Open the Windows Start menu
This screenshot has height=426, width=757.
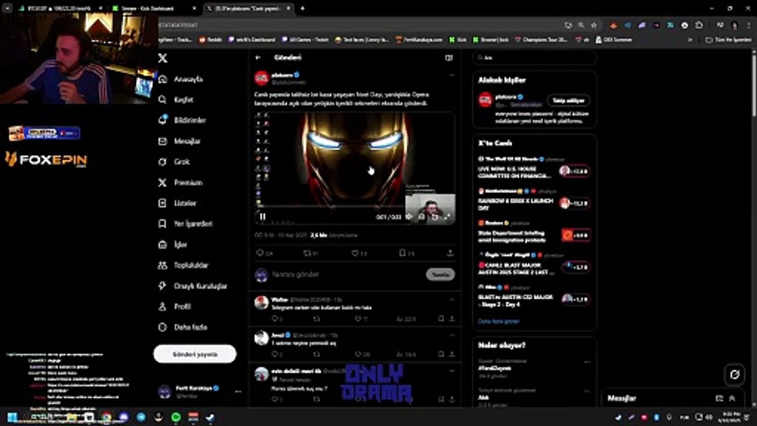click(x=12, y=417)
